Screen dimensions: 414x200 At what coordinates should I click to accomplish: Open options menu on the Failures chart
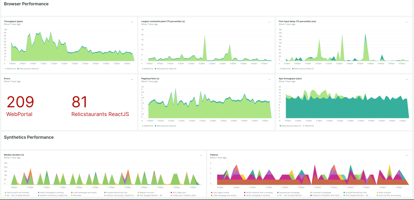coord(407,155)
